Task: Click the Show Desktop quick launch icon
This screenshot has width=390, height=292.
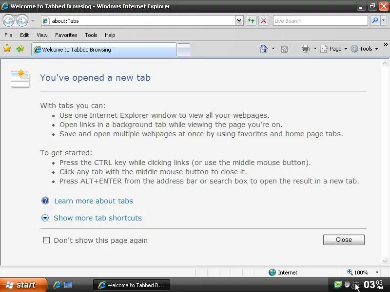Action: 68,285
